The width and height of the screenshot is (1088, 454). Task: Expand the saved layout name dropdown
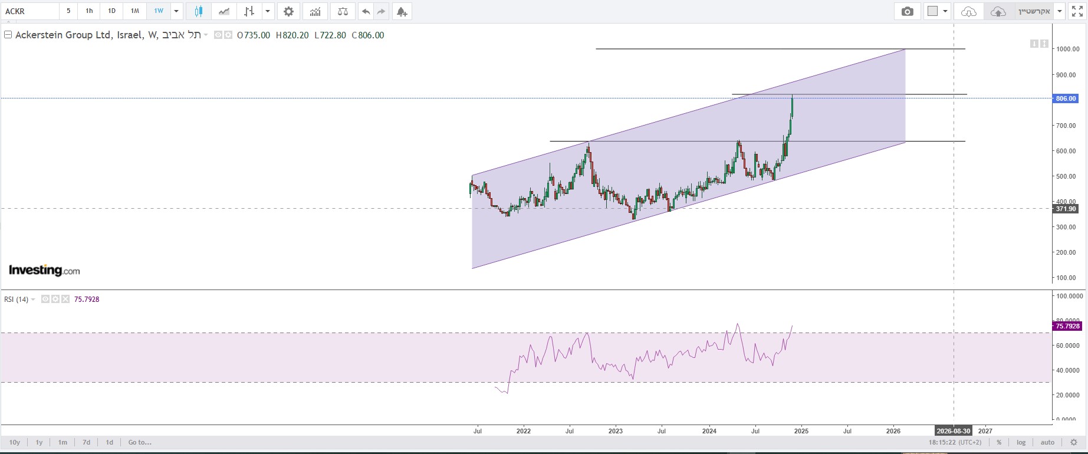1059,11
